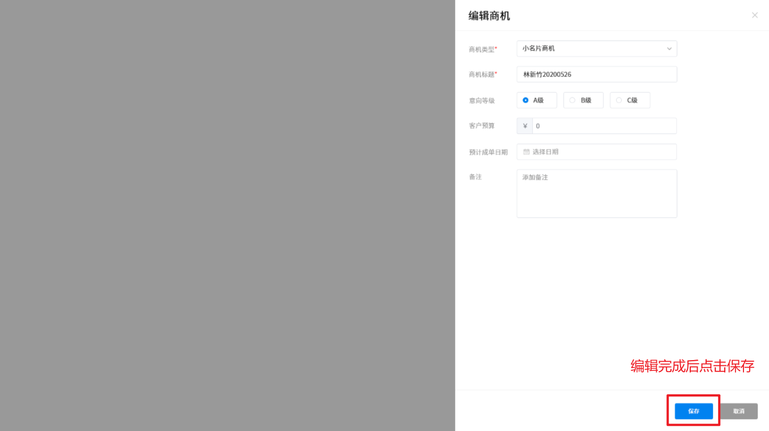Click the 意向等级 field label

(x=482, y=100)
